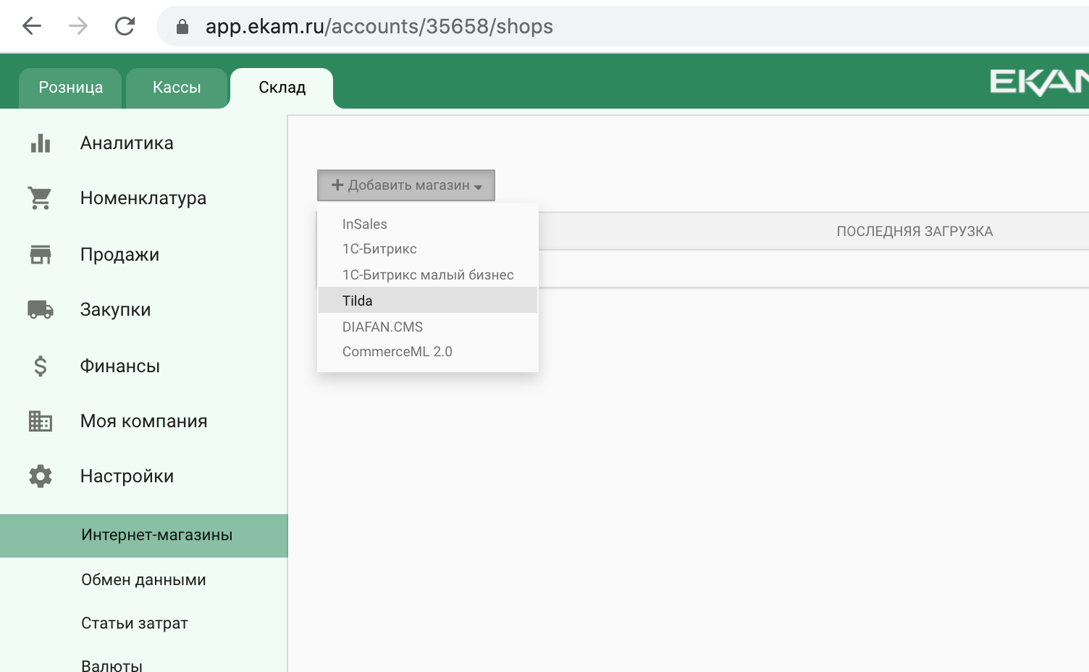Screen dimensions: 1089x672
Task: Select the Склад tab
Action: coord(282,88)
